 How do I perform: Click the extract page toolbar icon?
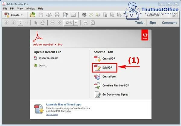point(119,15)
